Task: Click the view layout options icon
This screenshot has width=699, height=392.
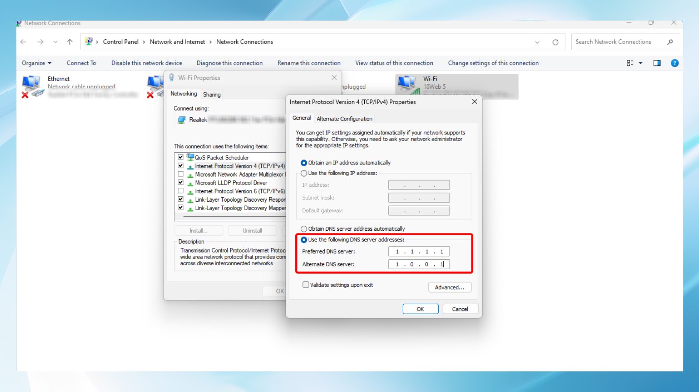Action: click(x=630, y=63)
